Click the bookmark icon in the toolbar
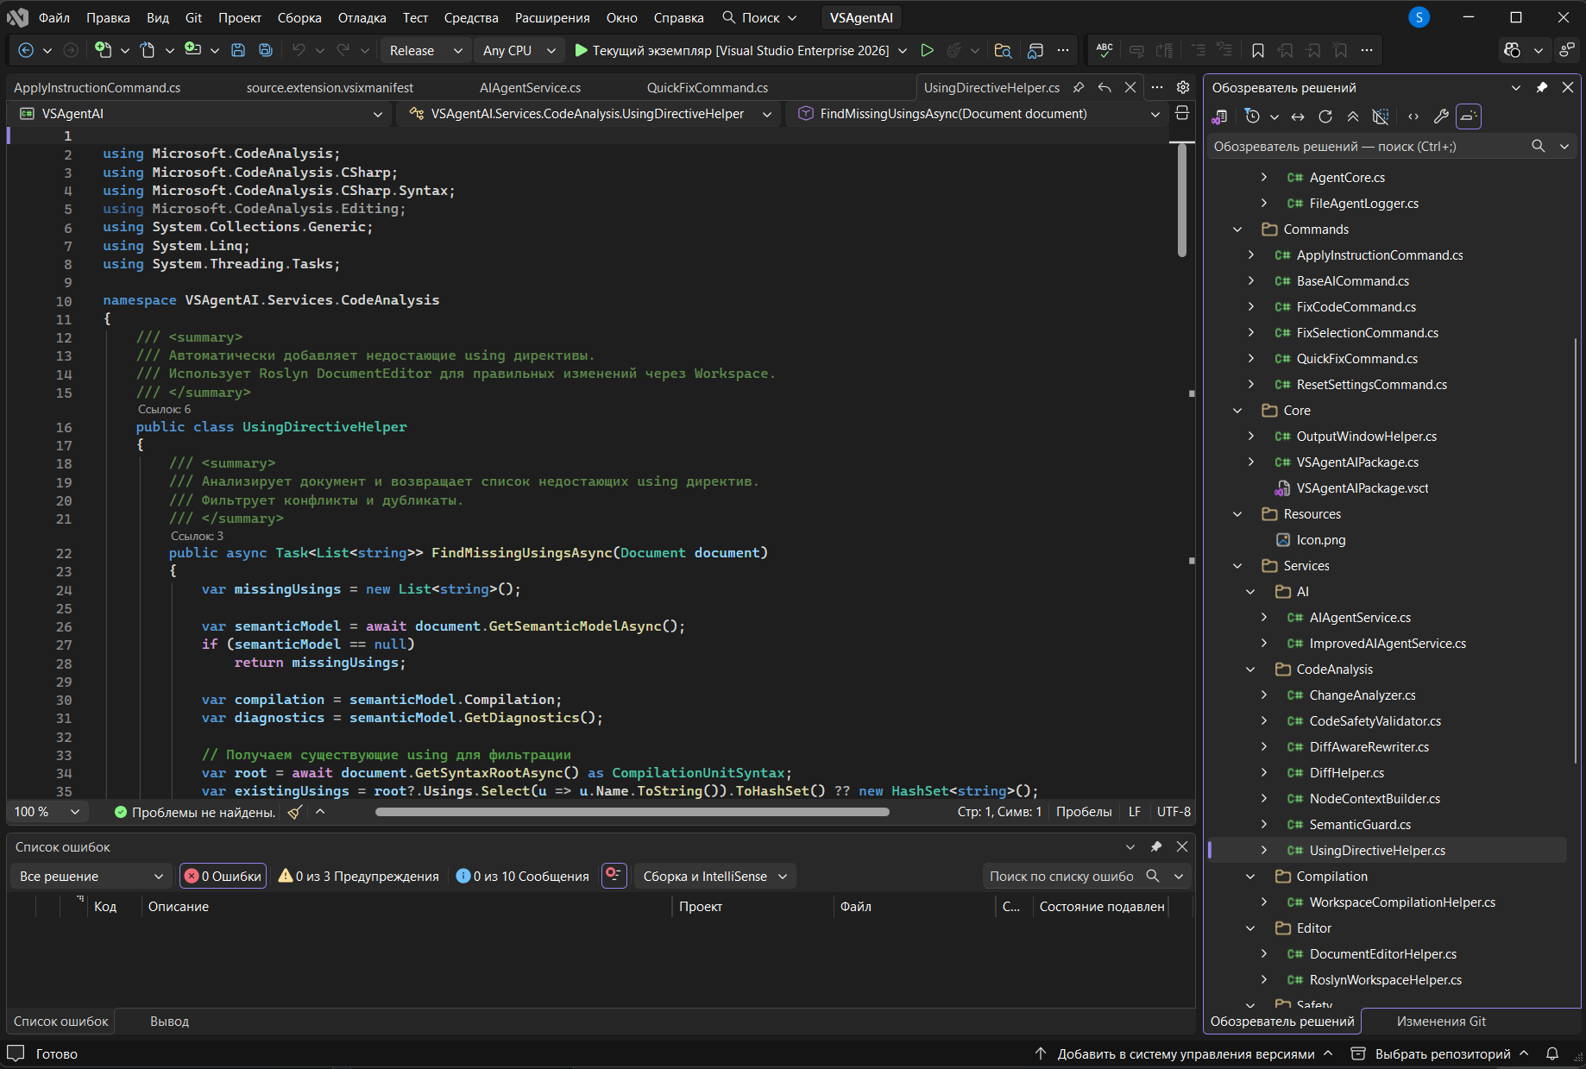 coord(1258,51)
